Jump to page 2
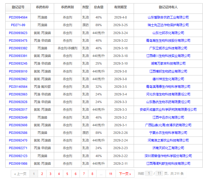The height and width of the screenshot is (182, 203). pos(42,174)
